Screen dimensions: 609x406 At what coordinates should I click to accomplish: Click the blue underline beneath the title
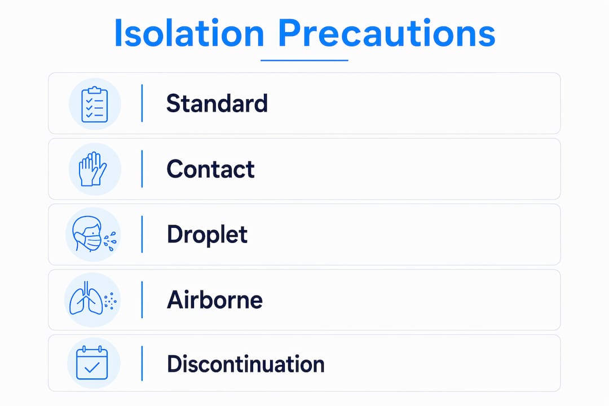304,60
